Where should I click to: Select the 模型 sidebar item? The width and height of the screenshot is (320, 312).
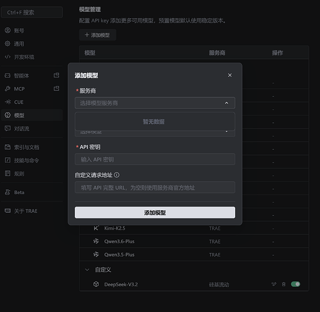(x=32, y=115)
